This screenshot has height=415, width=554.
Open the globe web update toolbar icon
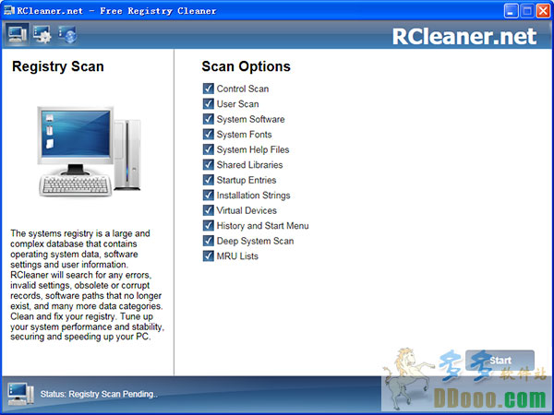click(x=67, y=35)
